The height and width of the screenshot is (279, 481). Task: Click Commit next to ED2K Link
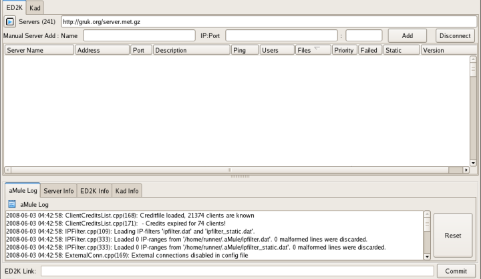tap(456, 271)
